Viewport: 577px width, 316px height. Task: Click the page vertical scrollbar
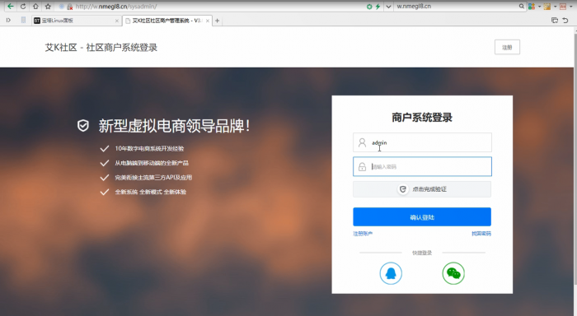click(575, 158)
